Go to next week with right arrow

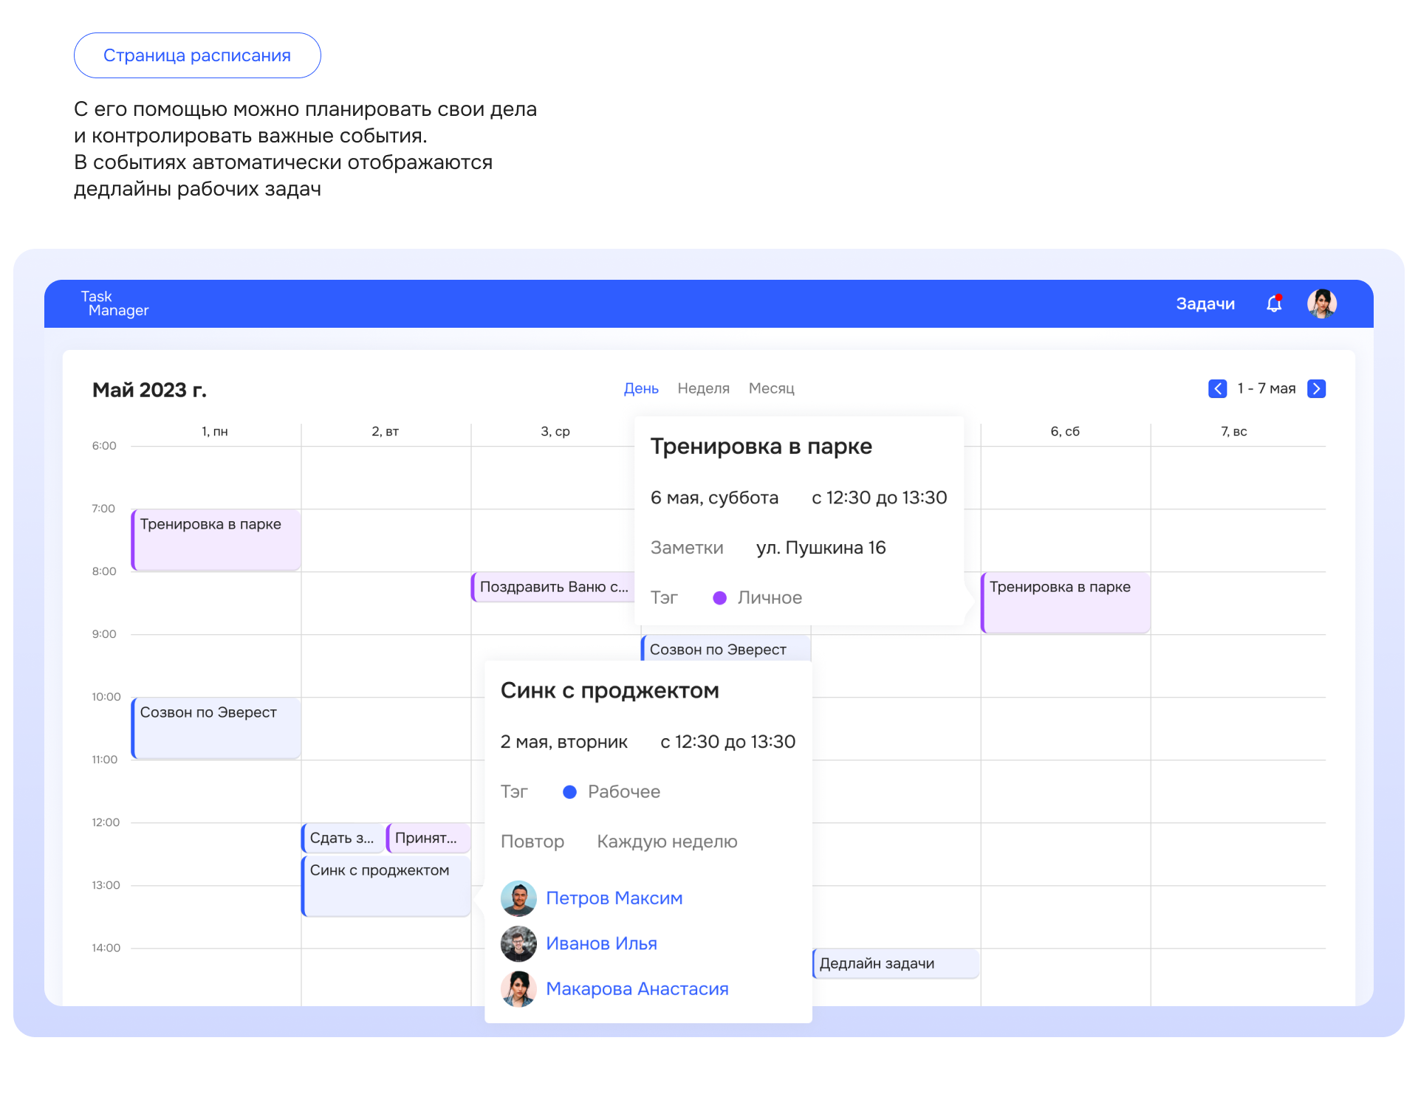coord(1316,388)
